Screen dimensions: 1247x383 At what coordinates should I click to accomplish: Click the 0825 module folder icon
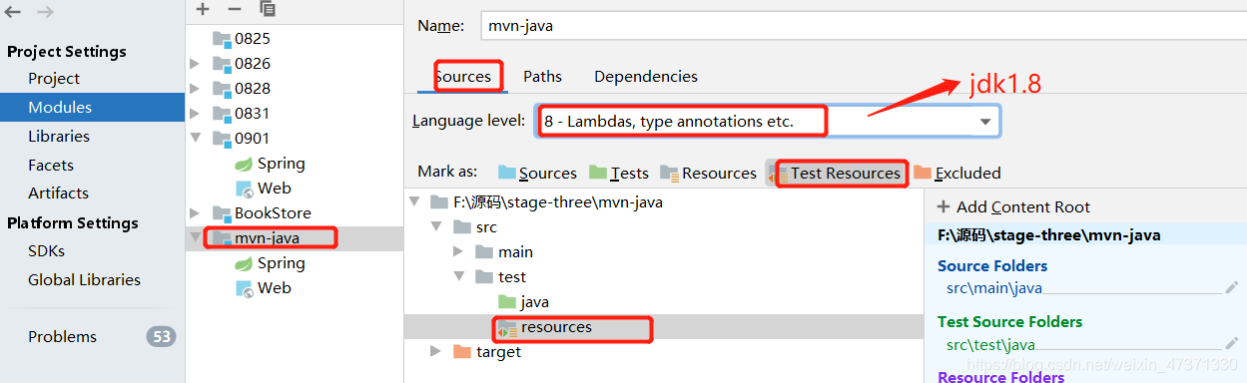coord(221,39)
